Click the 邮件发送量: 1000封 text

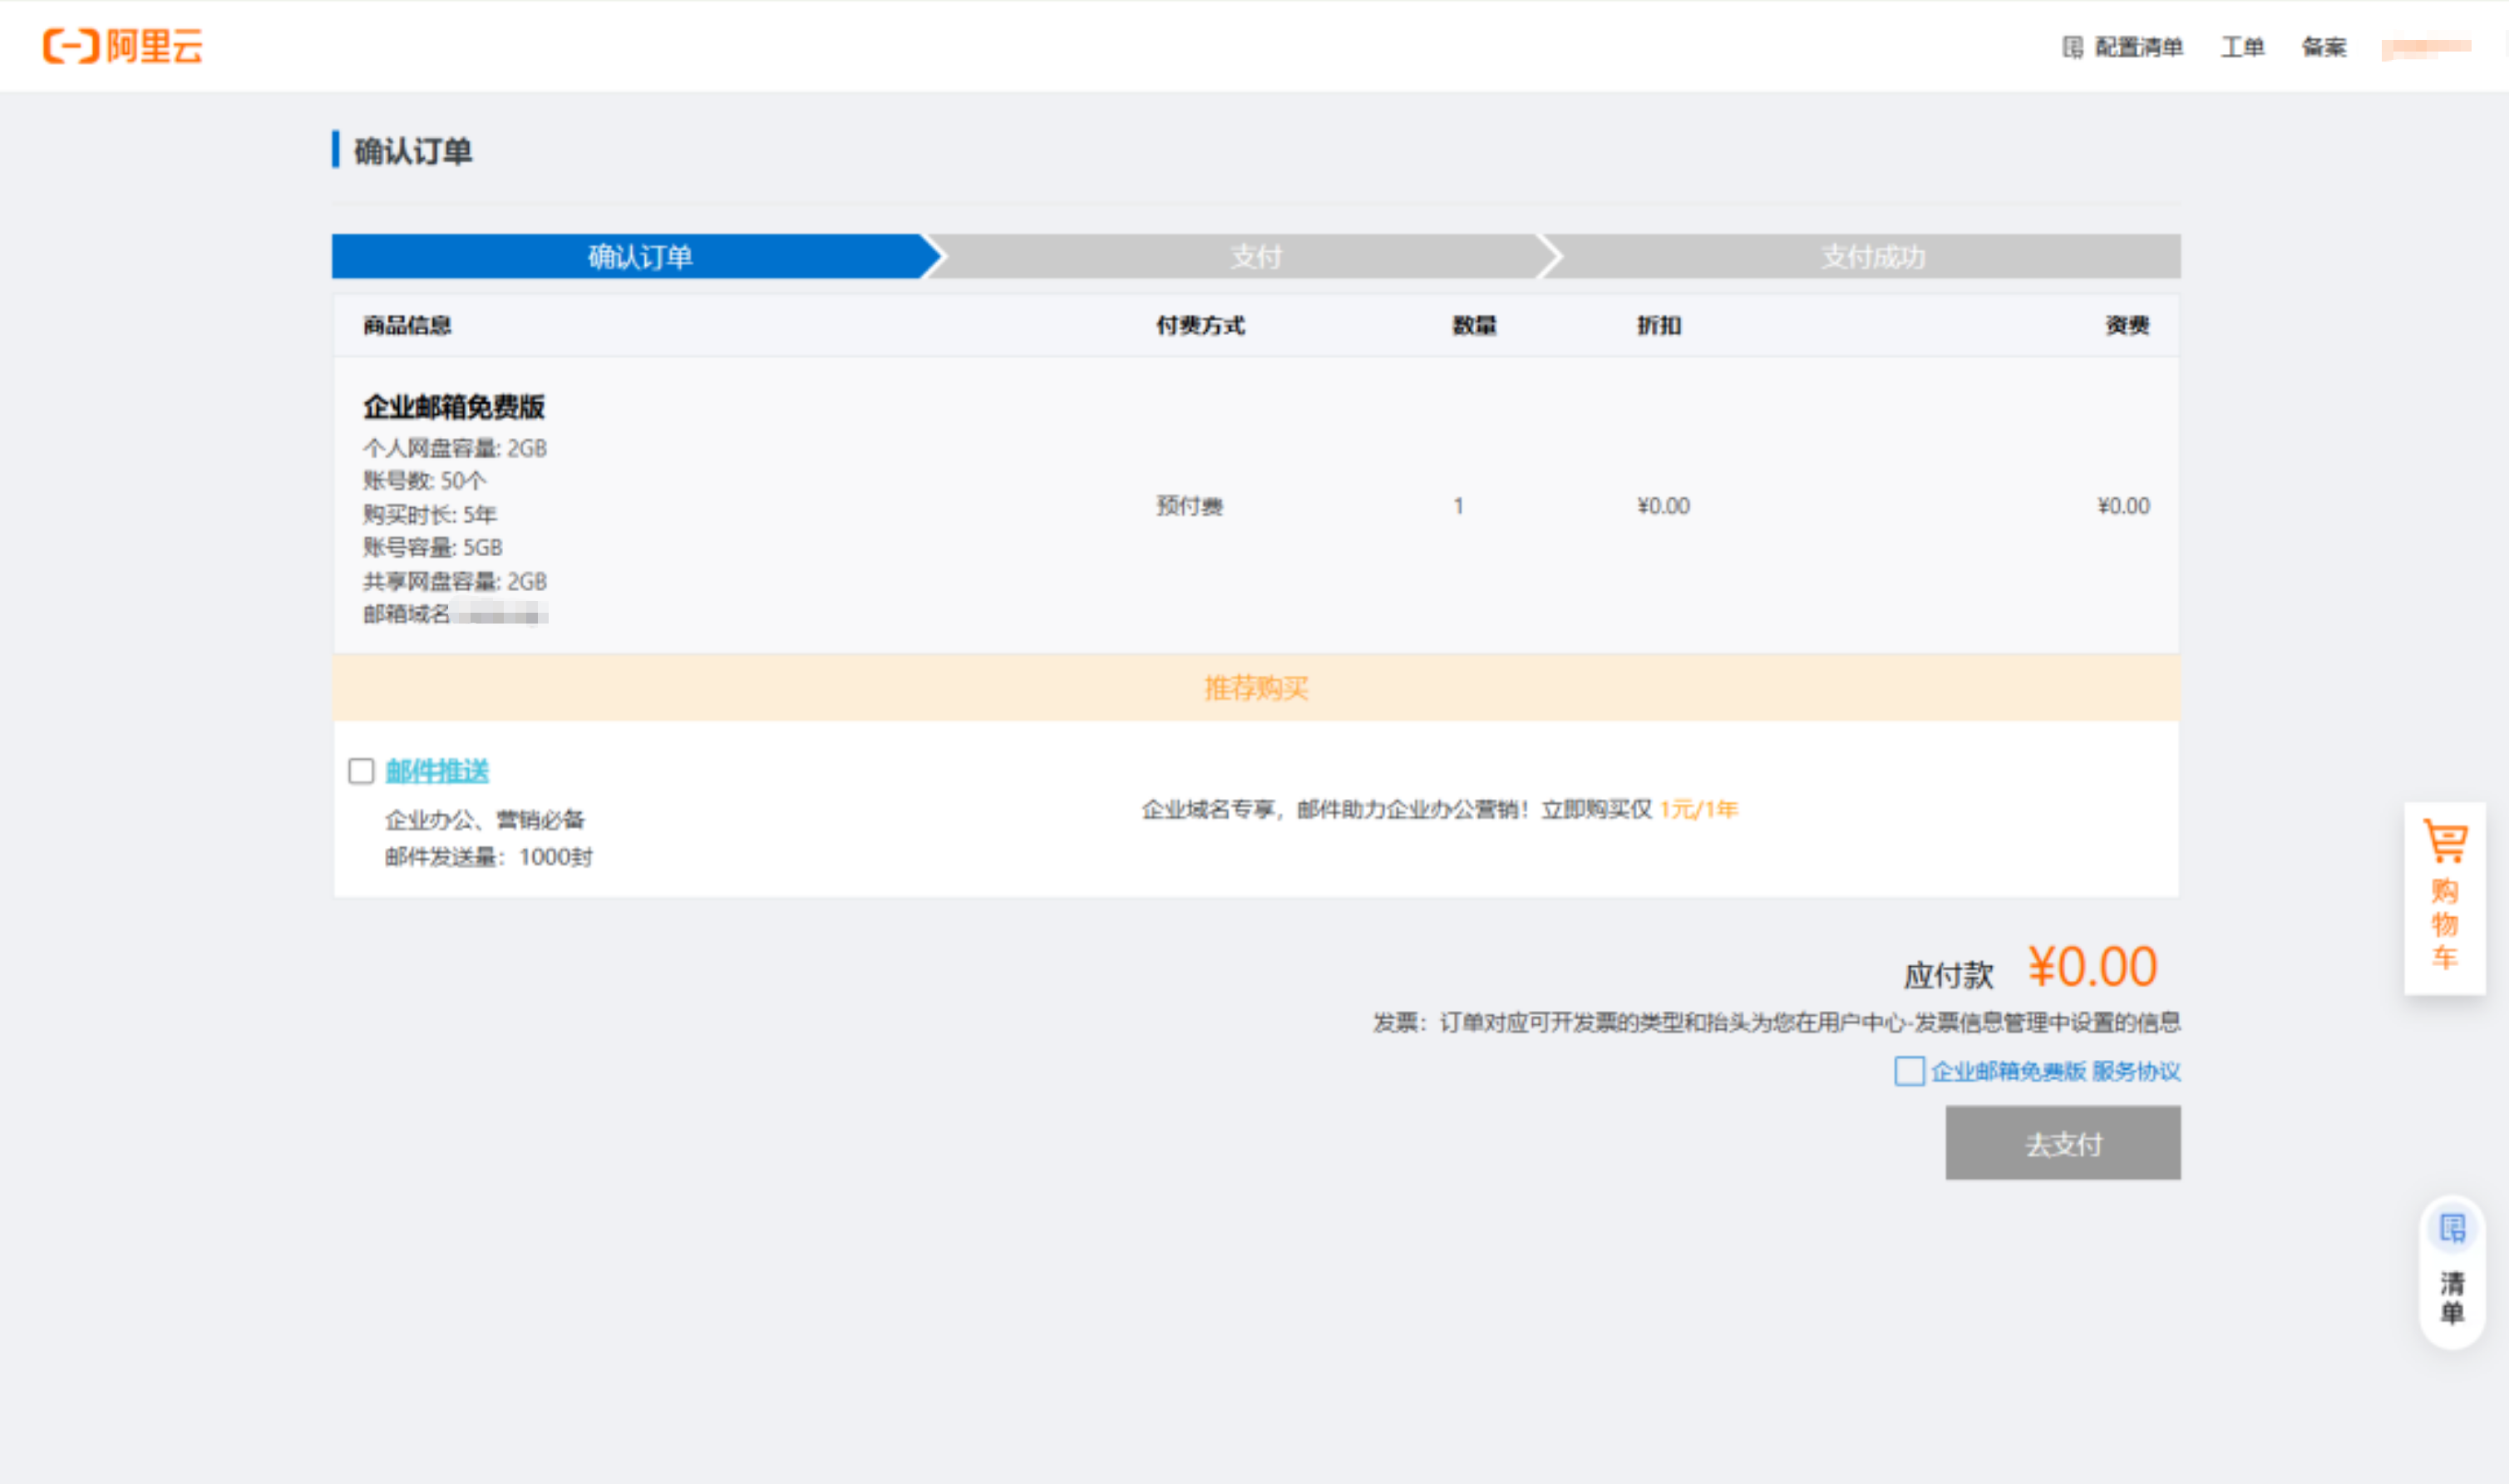click(489, 857)
